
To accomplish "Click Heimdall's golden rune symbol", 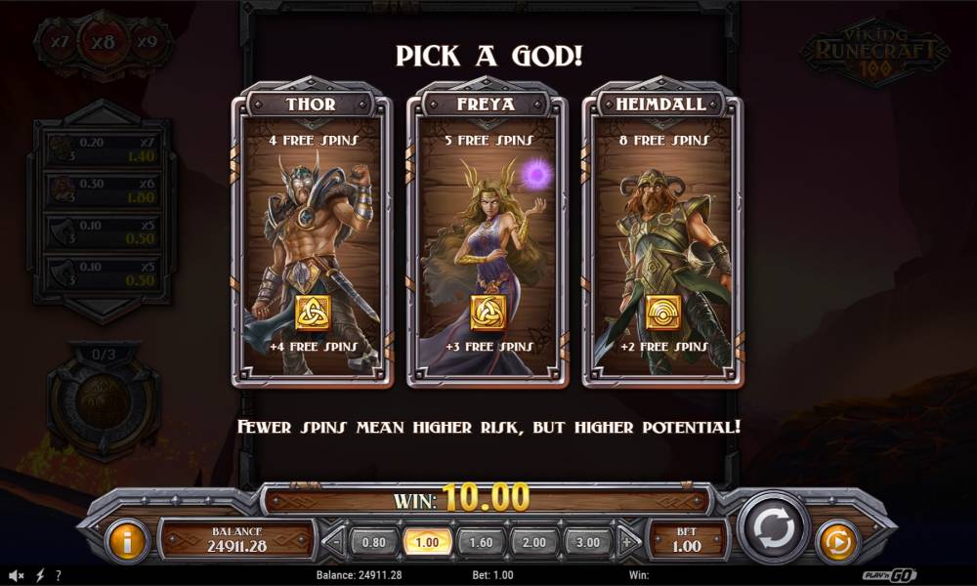I will [x=662, y=313].
